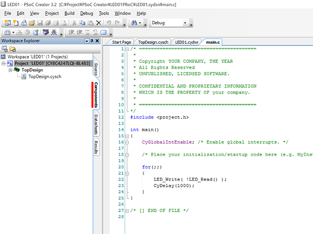
Task: Switch to the LED01.cydwr tab
Action: pos(187,42)
